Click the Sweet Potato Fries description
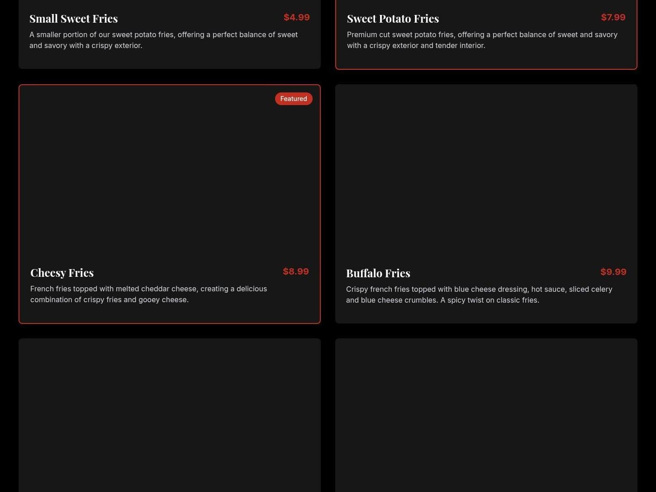Viewport: 656px width, 492px height. (482, 40)
